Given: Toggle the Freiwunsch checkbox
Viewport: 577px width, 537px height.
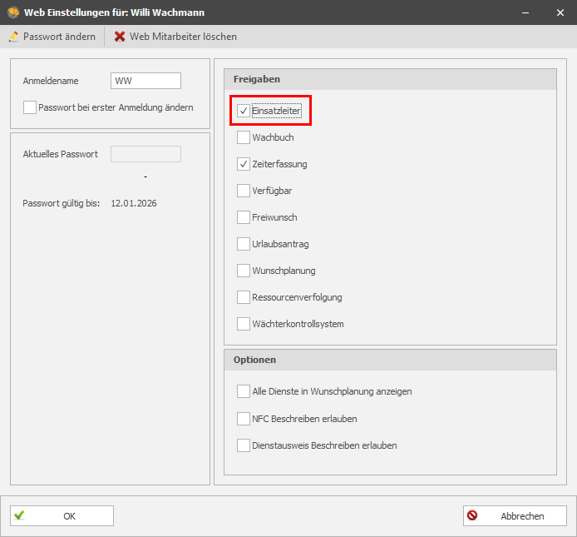Looking at the screenshot, I should [244, 217].
